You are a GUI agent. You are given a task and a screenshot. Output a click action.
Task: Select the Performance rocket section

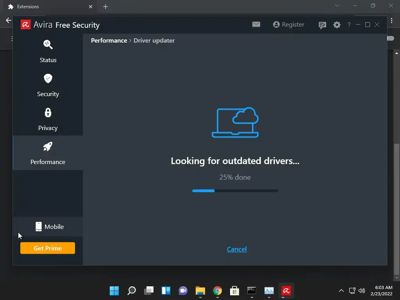[48, 153]
